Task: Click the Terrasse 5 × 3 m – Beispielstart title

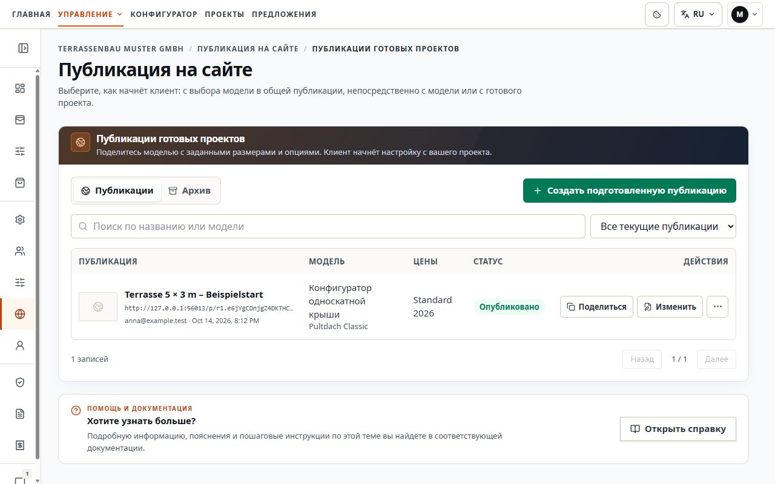Action: (194, 295)
